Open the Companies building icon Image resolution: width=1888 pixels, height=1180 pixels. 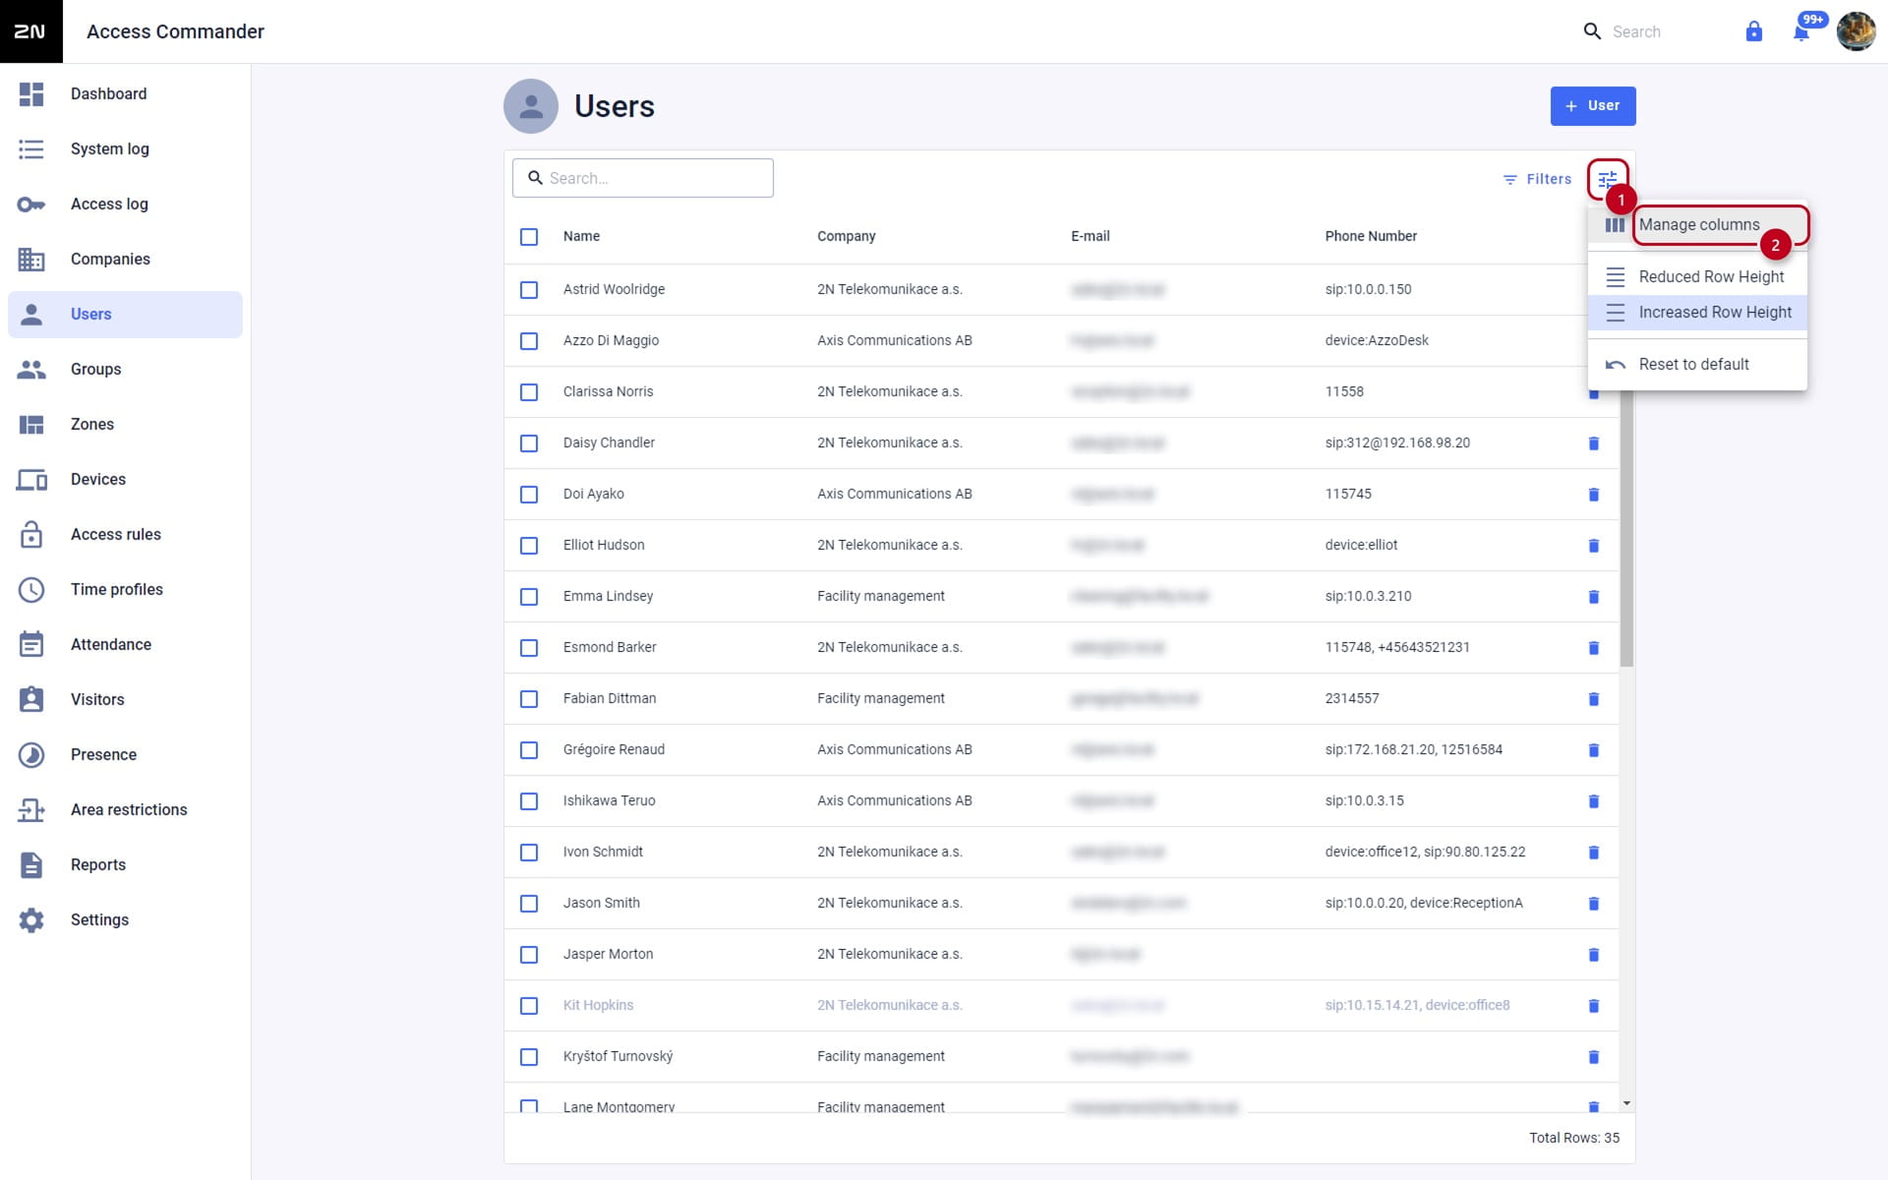pyautogui.click(x=31, y=260)
